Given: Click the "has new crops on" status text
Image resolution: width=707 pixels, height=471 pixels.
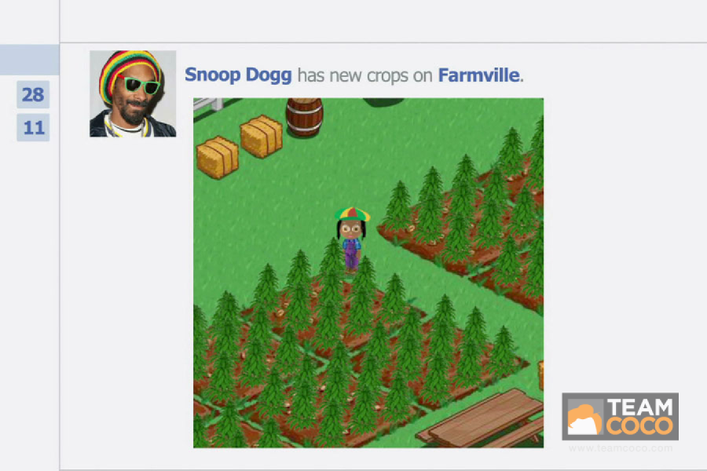Looking at the screenshot, I should coord(364,75).
